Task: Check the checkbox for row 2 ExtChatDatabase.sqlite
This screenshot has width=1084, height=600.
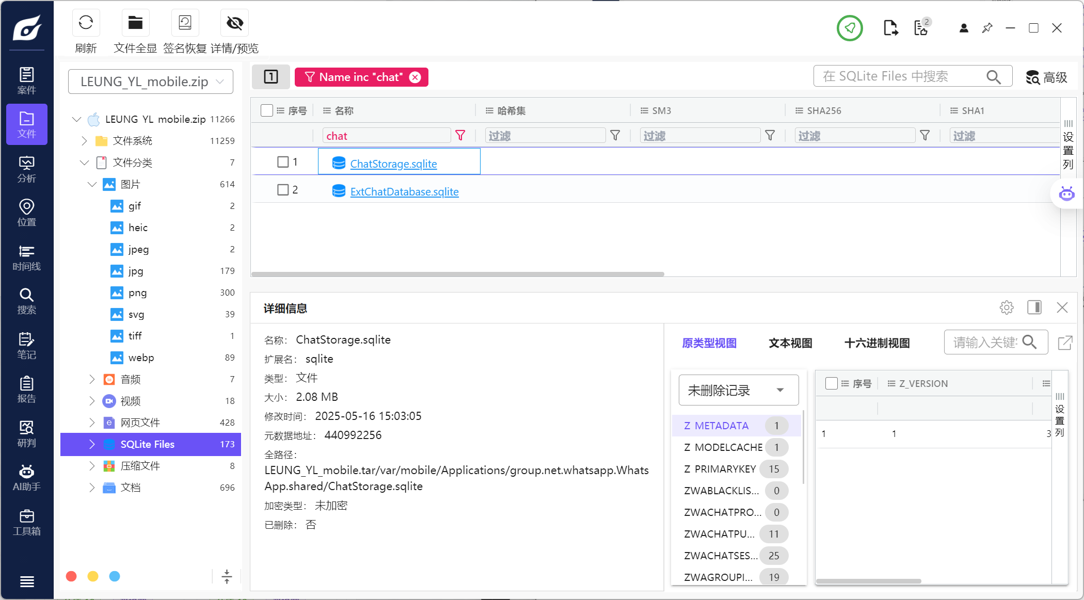Action: click(283, 190)
